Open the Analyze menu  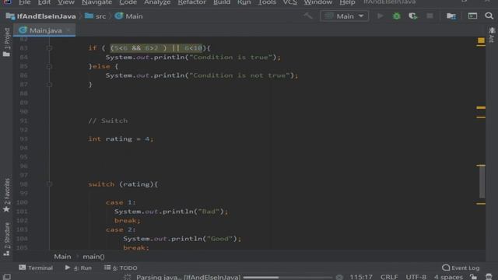tap(157, 2)
